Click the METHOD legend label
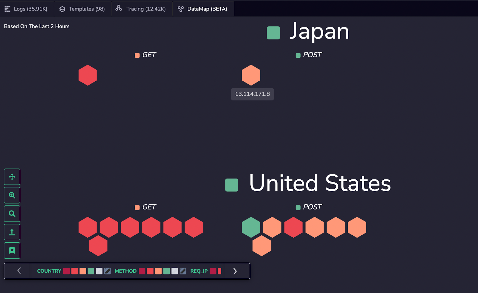The width and height of the screenshot is (478, 293). coord(125,271)
